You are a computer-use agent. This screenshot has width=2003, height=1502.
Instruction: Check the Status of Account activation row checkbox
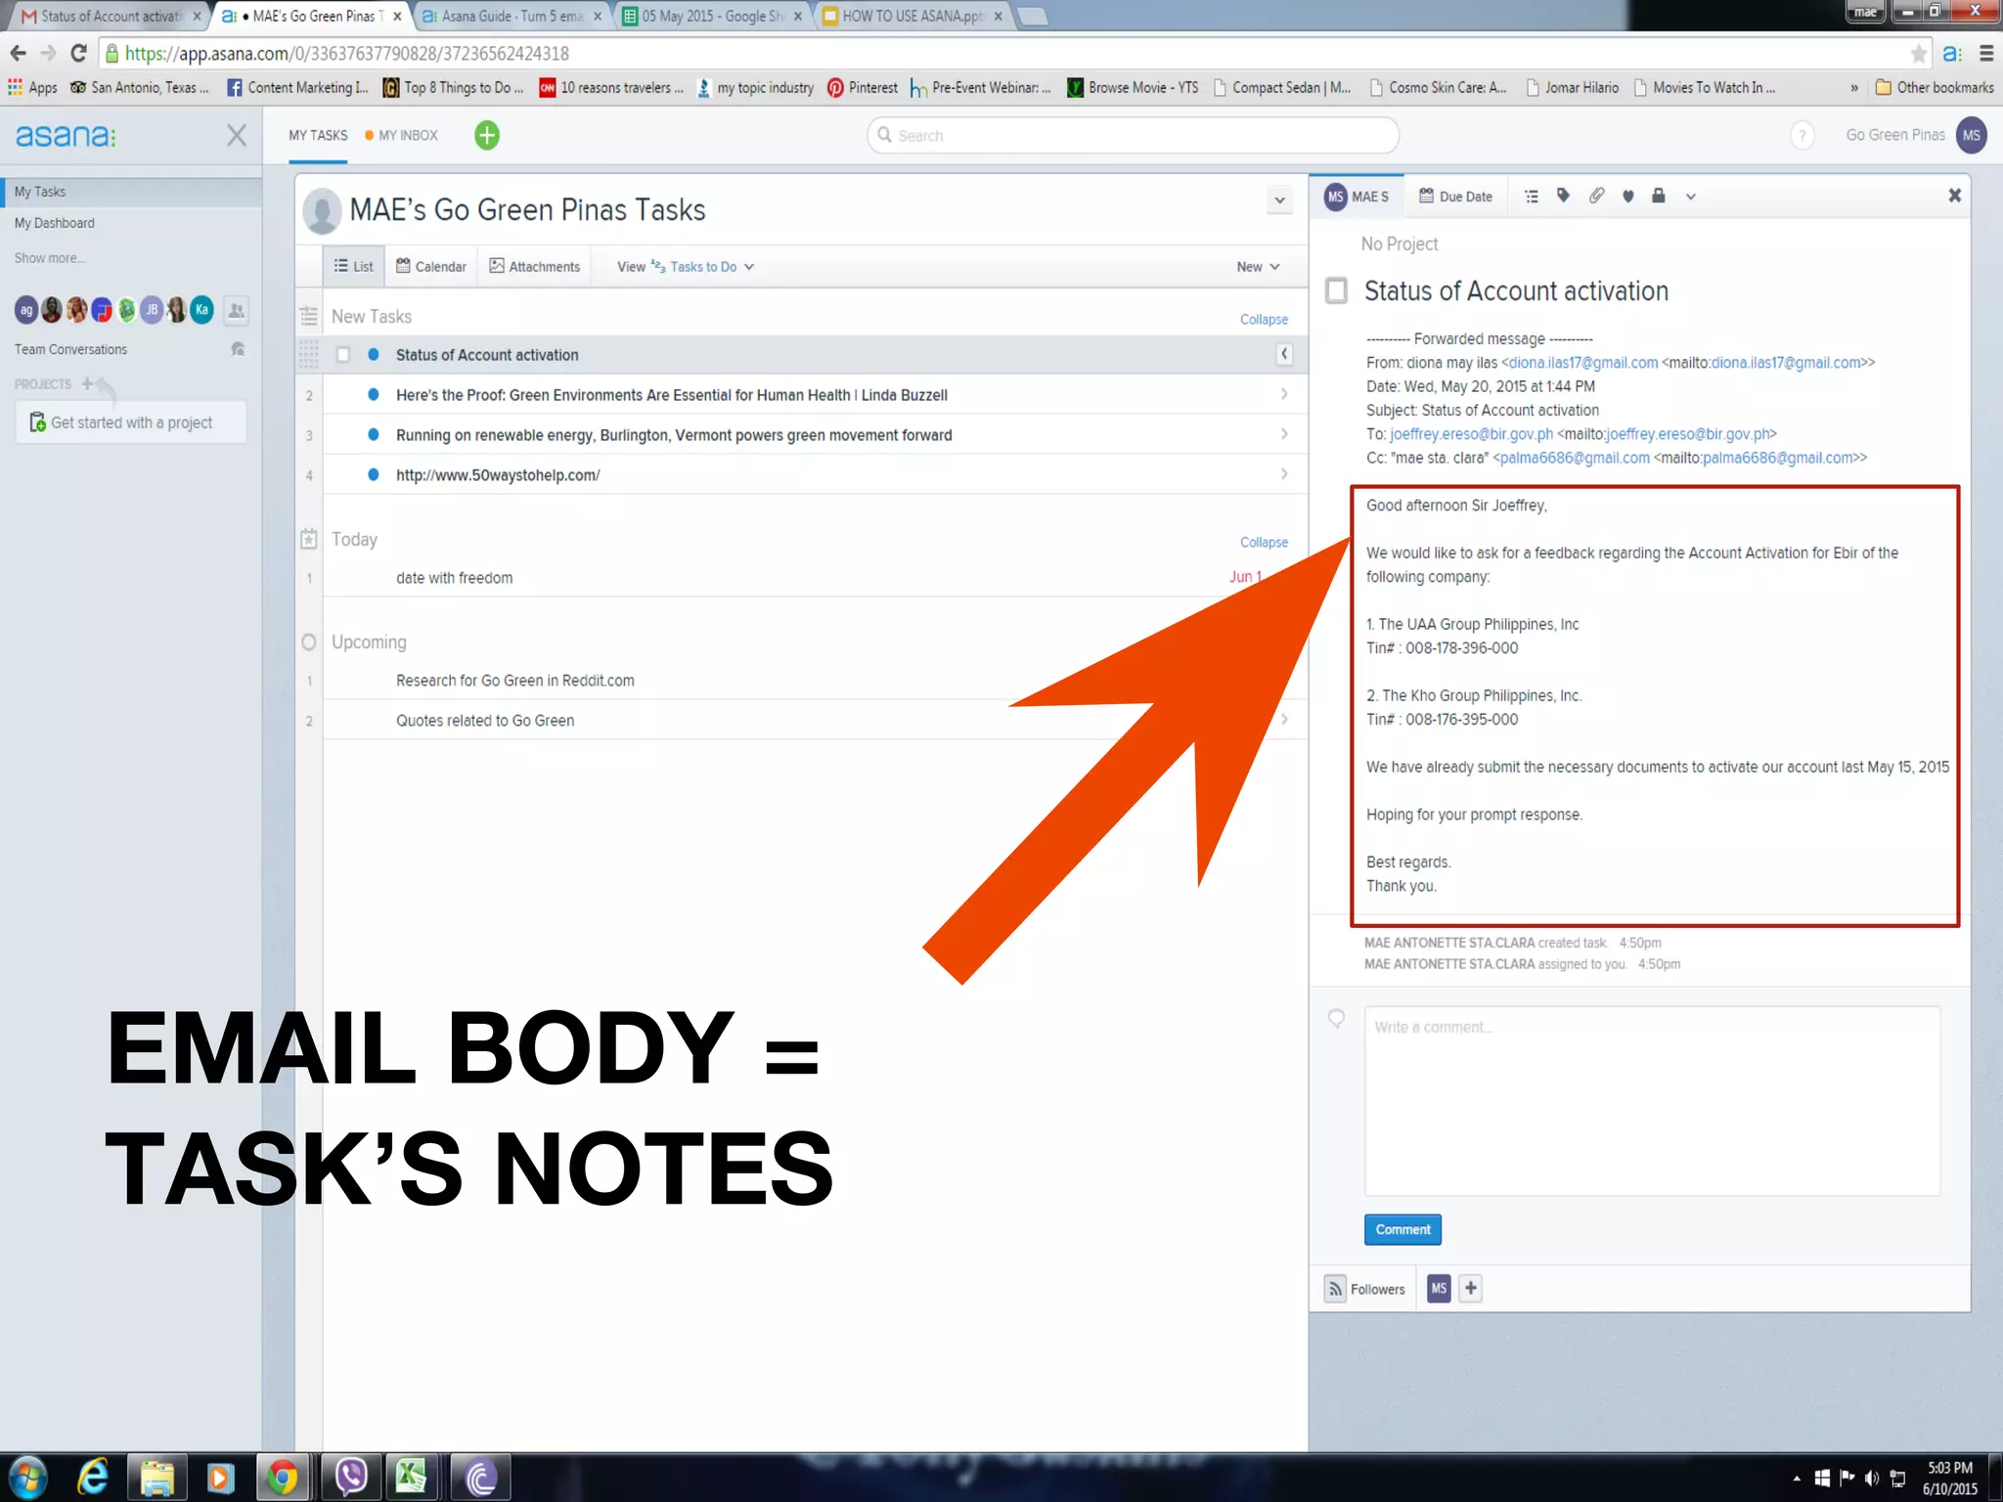pyautogui.click(x=343, y=354)
